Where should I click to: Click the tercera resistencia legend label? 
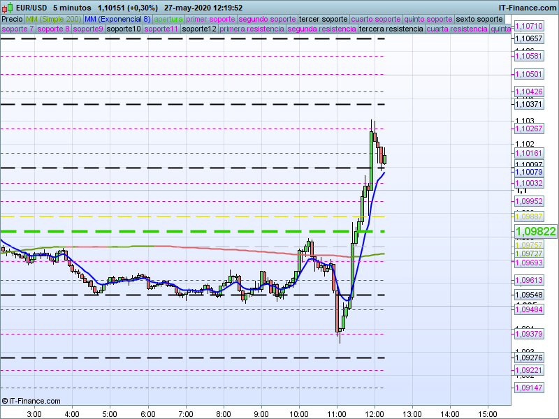tap(390, 29)
